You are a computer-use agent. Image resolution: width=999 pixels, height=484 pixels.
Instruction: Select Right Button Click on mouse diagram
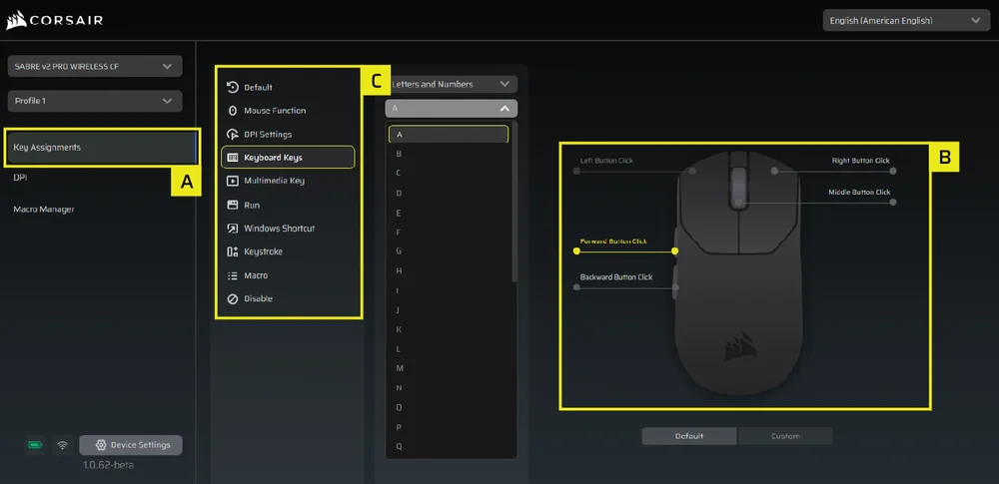point(860,161)
